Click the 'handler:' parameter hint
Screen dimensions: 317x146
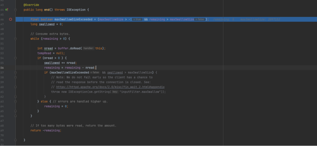point(89,48)
